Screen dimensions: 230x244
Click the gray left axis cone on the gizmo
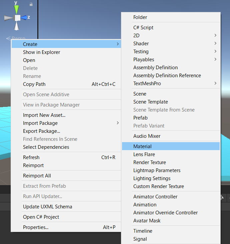8,18
